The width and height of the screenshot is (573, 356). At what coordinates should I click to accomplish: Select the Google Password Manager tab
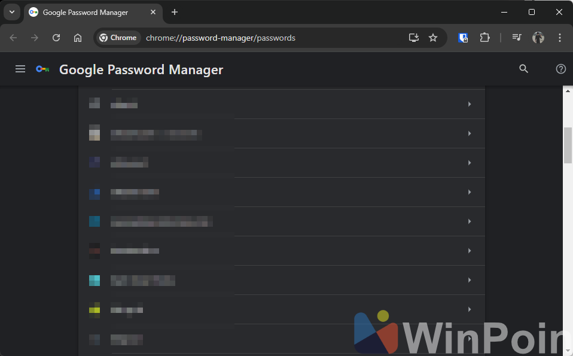coord(85,13)
